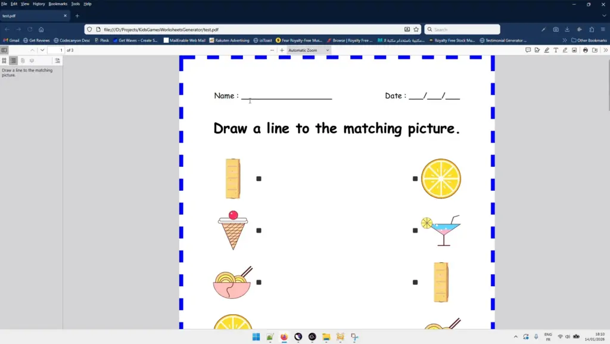Open the Automatic Zoom dropdown

click(x=306, y=50)
